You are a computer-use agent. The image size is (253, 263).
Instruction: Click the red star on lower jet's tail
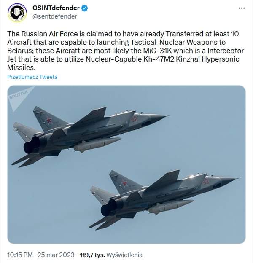click(x=124, y=183)
